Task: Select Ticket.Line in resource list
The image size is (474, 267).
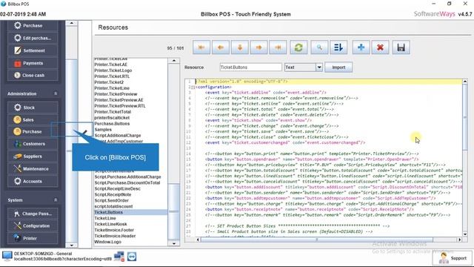Action: click(x=105, y=218)
